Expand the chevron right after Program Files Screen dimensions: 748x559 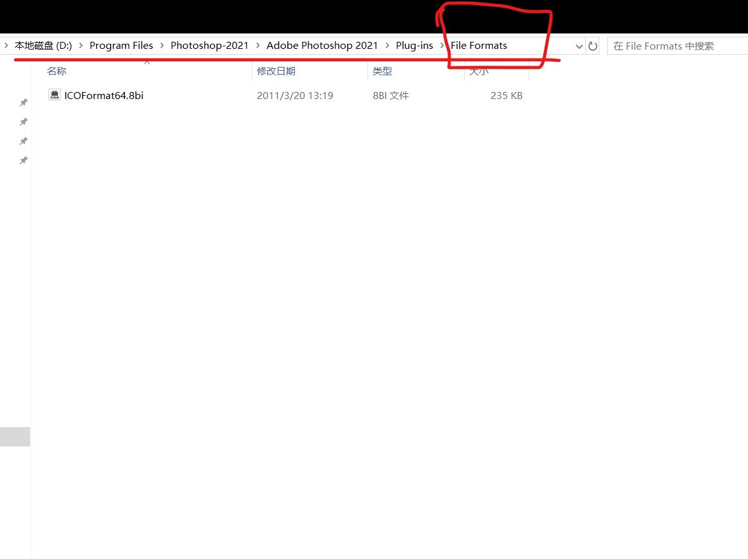coord(162,46)
